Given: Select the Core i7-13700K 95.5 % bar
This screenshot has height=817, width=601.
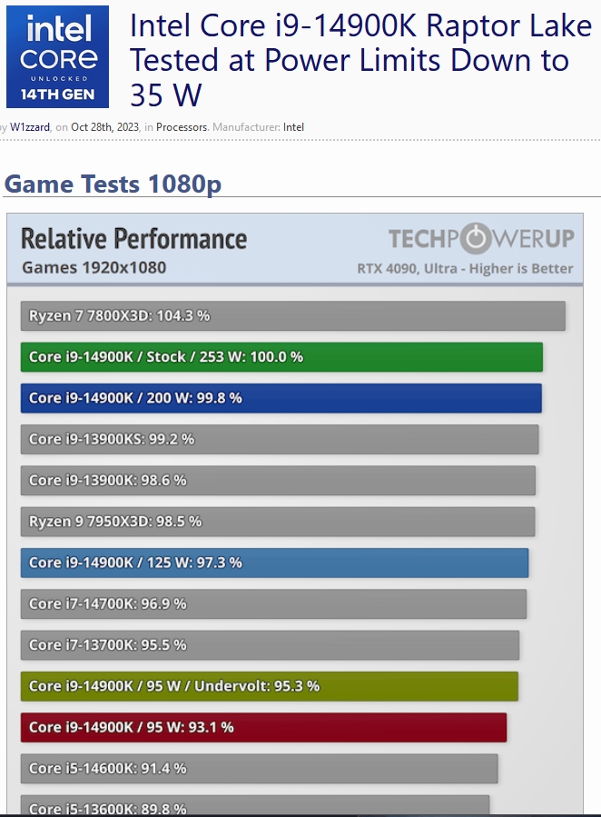Looking at the screenshot, I should (270, 644).
